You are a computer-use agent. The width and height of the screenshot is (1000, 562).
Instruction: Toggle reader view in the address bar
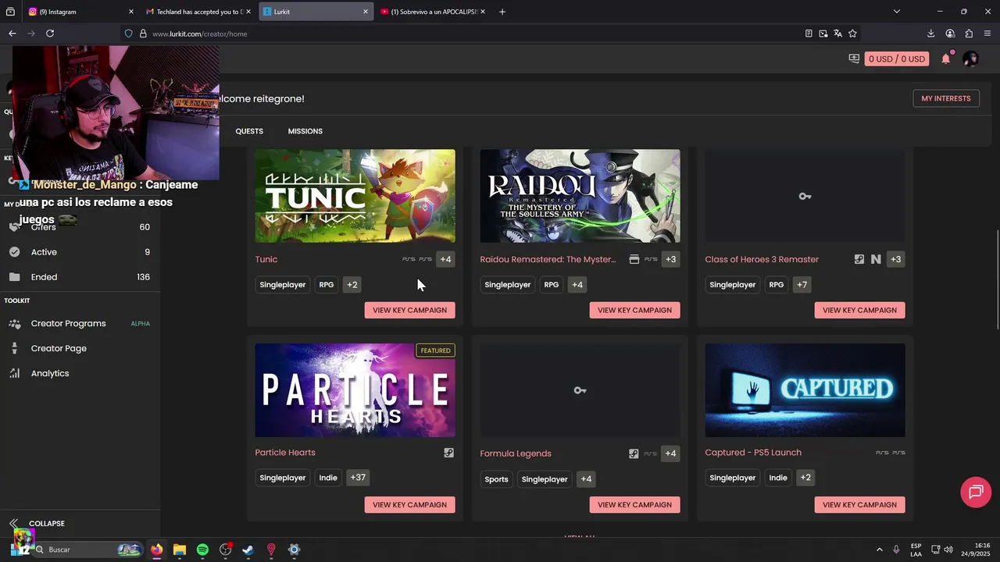[x=809, y=34]
